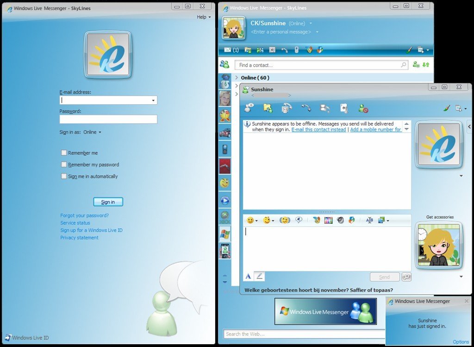Switch to text typing mode (A) in chat

pyautogui.click(x=248, y=276)
